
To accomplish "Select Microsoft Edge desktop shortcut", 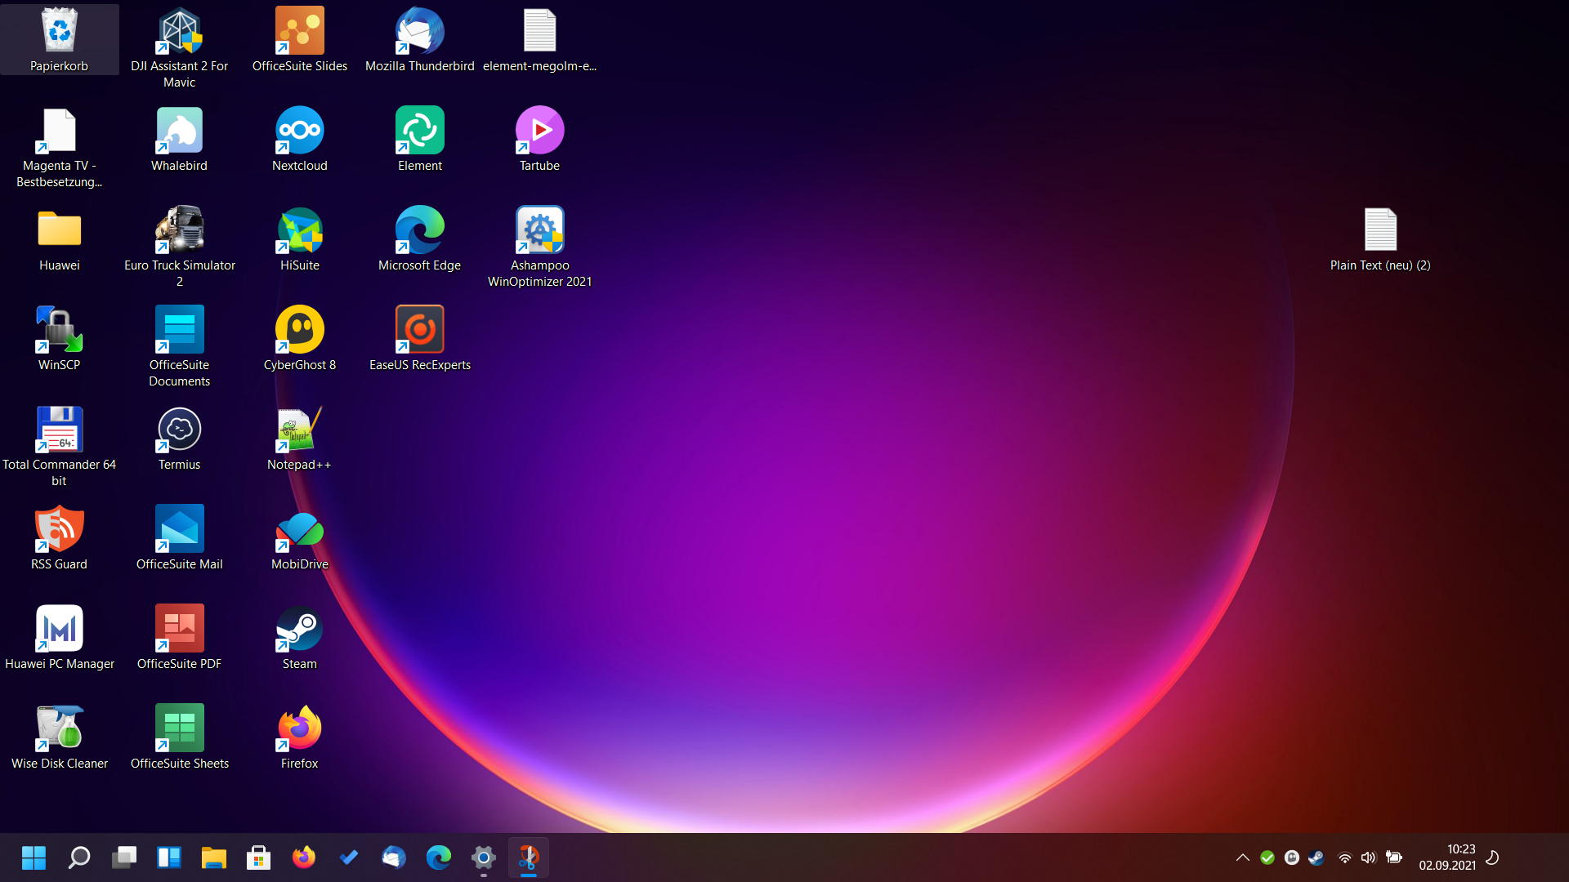I will point(419,239).
